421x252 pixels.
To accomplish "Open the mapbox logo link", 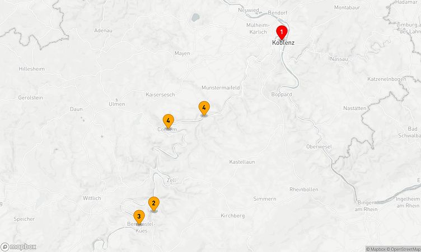I will click(x=18, y=246).
